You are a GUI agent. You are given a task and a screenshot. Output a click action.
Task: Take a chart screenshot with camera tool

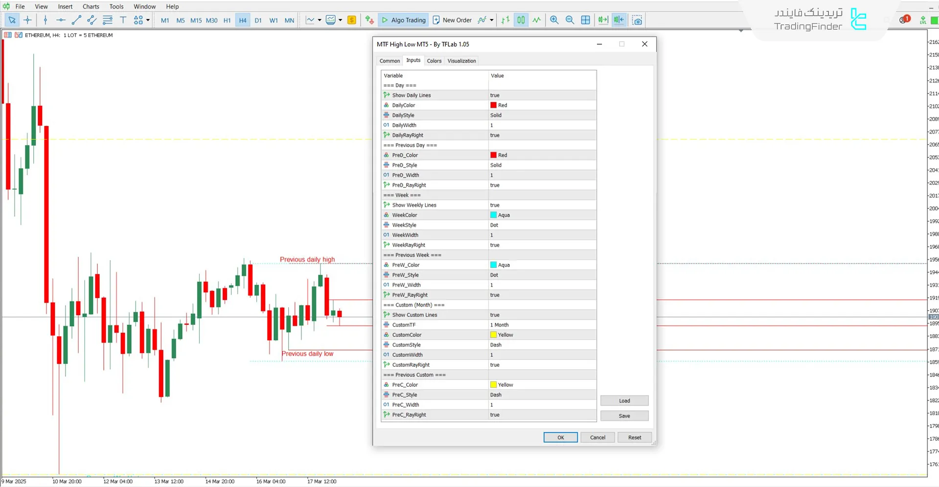click(637, 20)
